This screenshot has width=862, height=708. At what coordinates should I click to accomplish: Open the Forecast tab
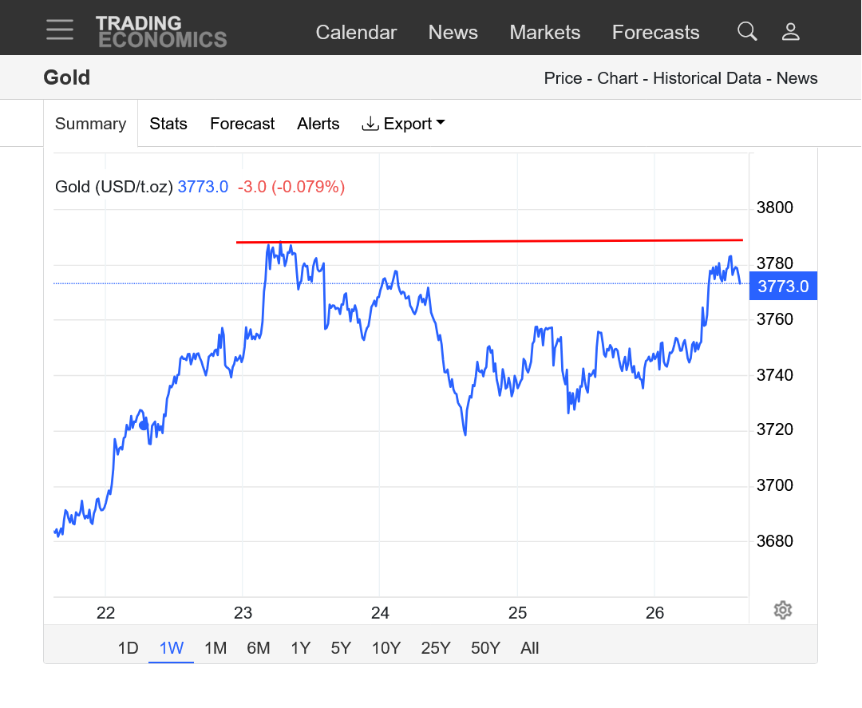242,124
